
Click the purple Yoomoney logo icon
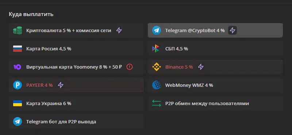[17, 67]
